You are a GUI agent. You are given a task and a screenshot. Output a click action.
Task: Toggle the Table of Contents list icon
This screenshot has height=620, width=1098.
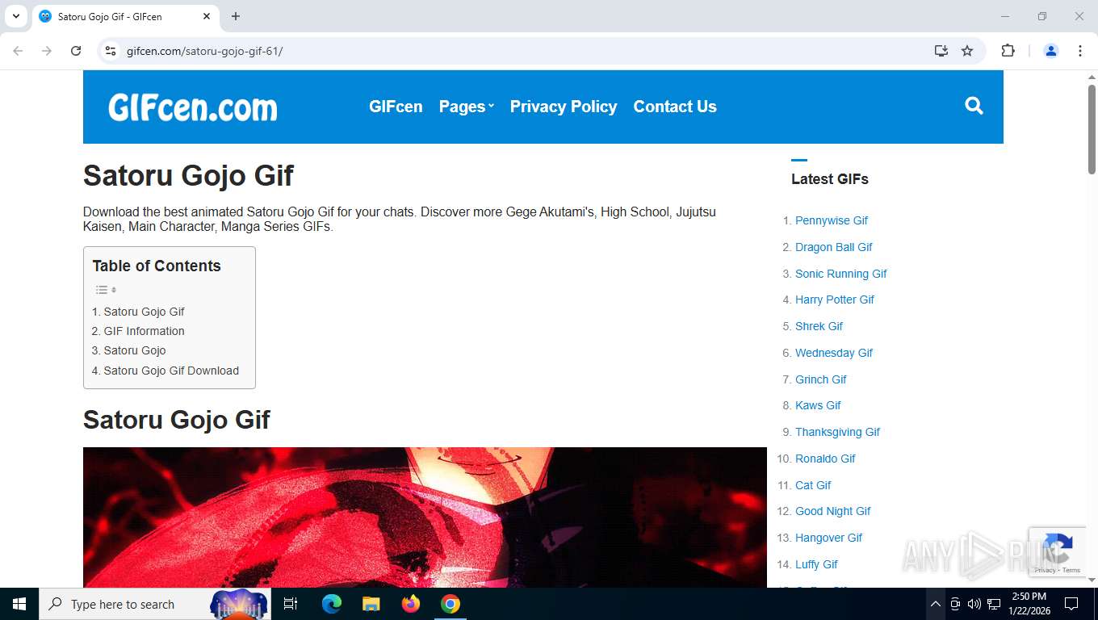106,290
